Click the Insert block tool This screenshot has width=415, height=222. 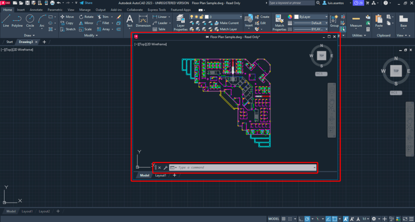[x=249, y=21]
